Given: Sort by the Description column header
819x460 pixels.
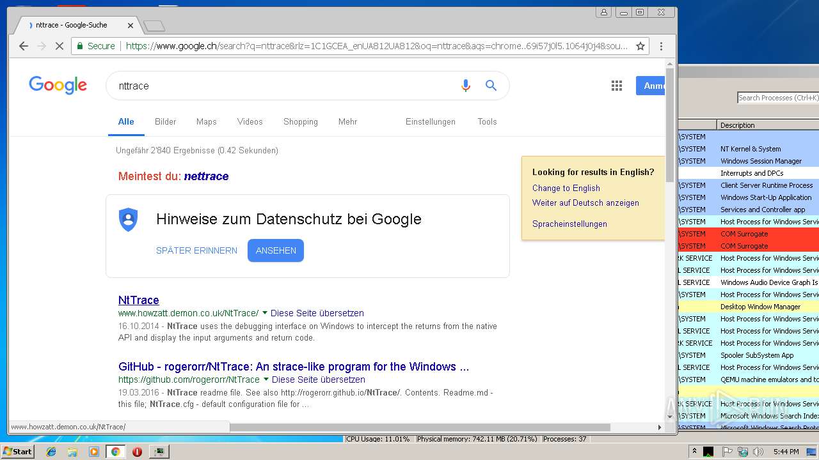Looking at the screenshot, I should tap(768, 125).
